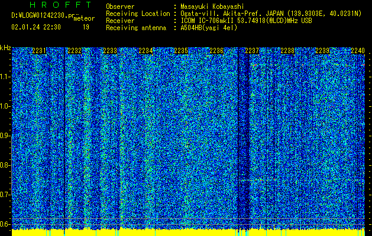Click the 2232 time marker
Image resolution: width=372 pixels, height=236 pixels.
[75, 51]
